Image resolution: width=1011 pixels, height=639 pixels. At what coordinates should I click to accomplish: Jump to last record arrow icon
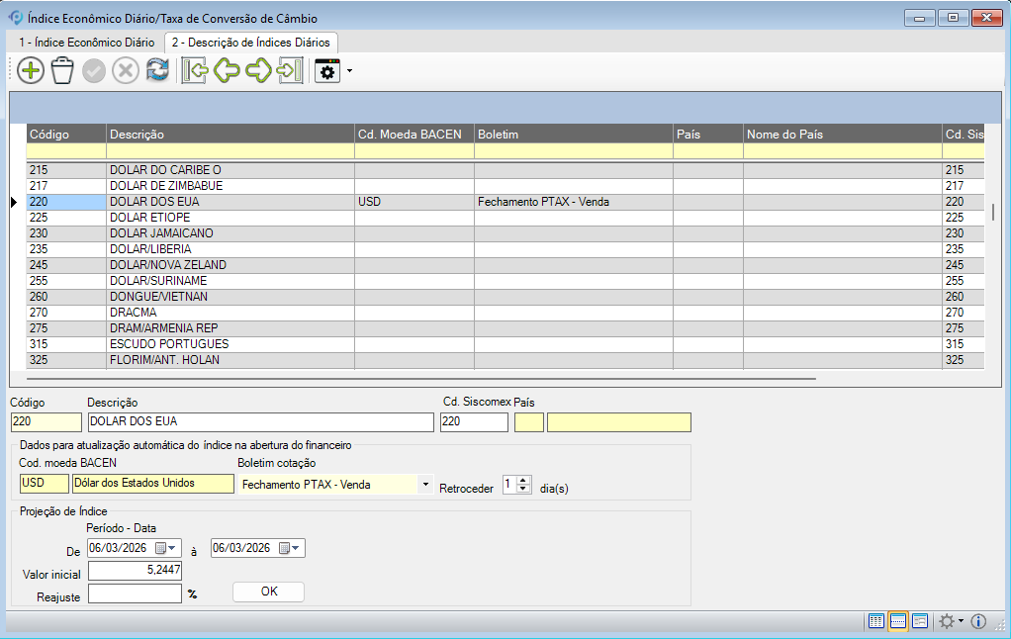click(x=290, y=71)
